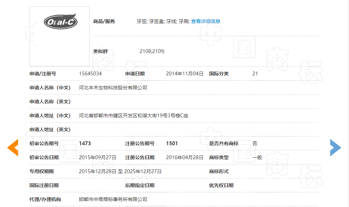Click the 类似群 label

[100, 51]
